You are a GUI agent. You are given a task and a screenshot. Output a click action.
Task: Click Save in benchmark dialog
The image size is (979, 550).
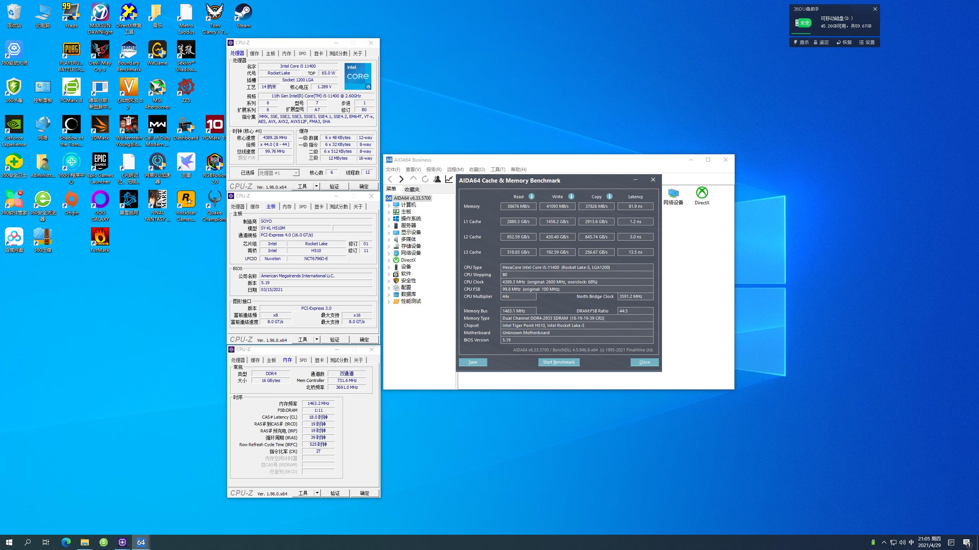(473, 362)
